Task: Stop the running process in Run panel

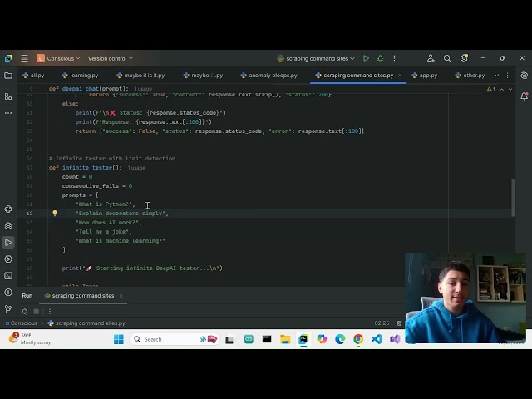Action: (37, 311)
